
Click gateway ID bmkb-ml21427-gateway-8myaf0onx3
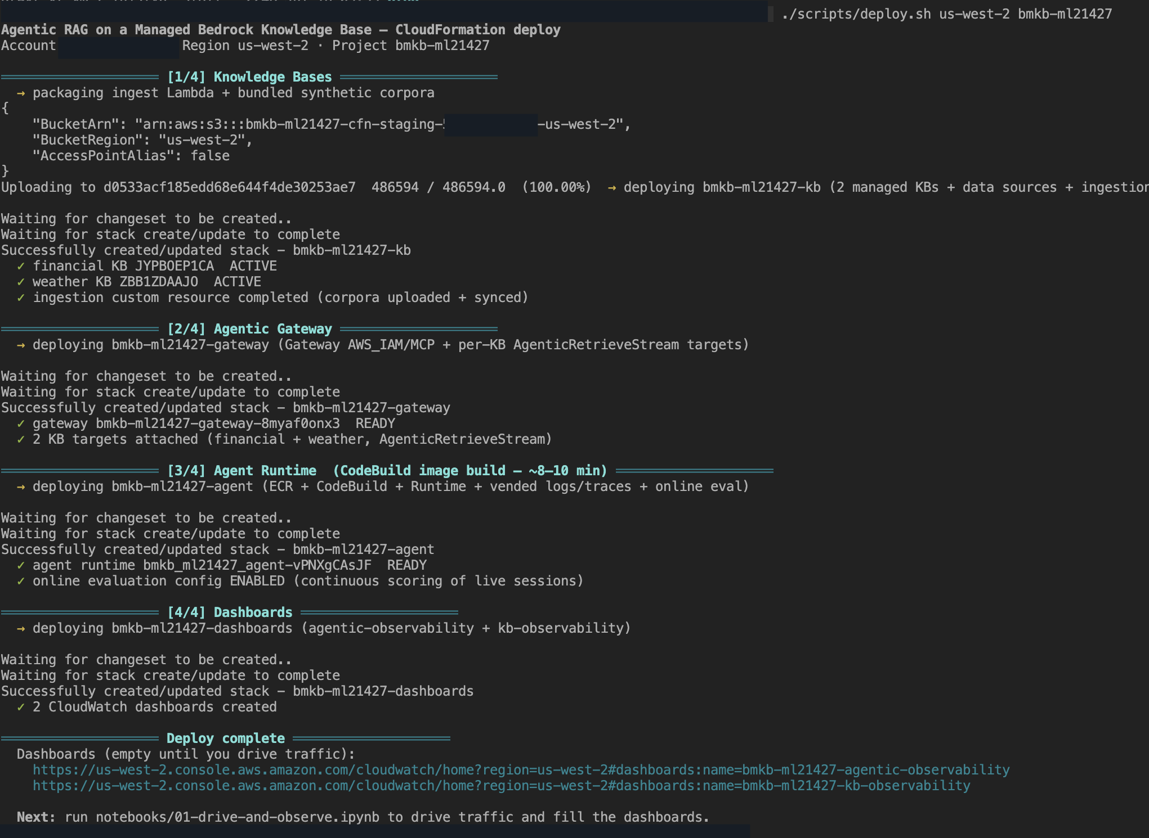tap(218, 423)
